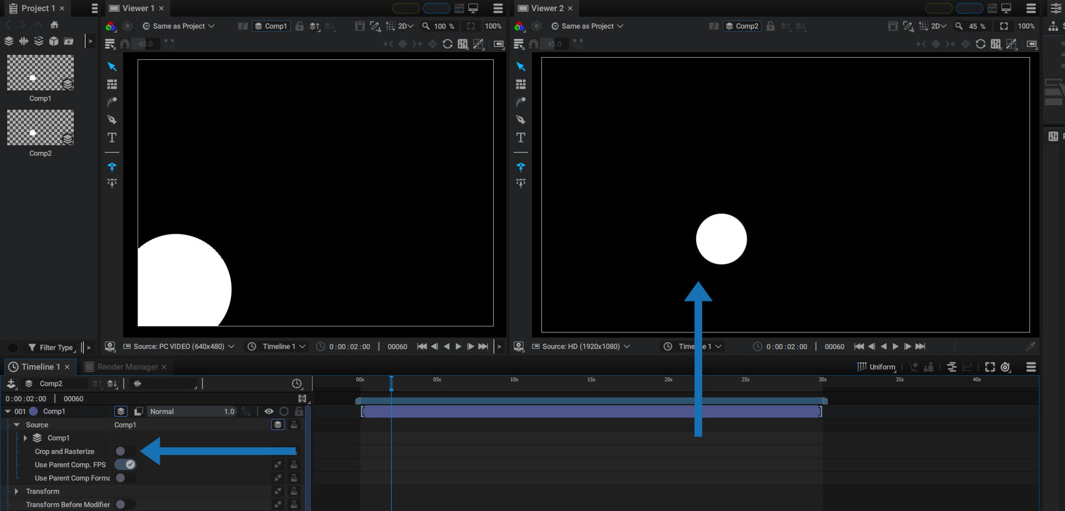Viewport: 1065px width, 511px height.
Task: Enable Crop and Rasterize toggle
Action: pyautogui.click(x=125, y=451)
